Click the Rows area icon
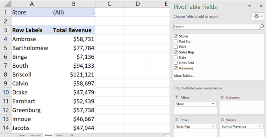This screenshot has height=137, width=266. 176,120
